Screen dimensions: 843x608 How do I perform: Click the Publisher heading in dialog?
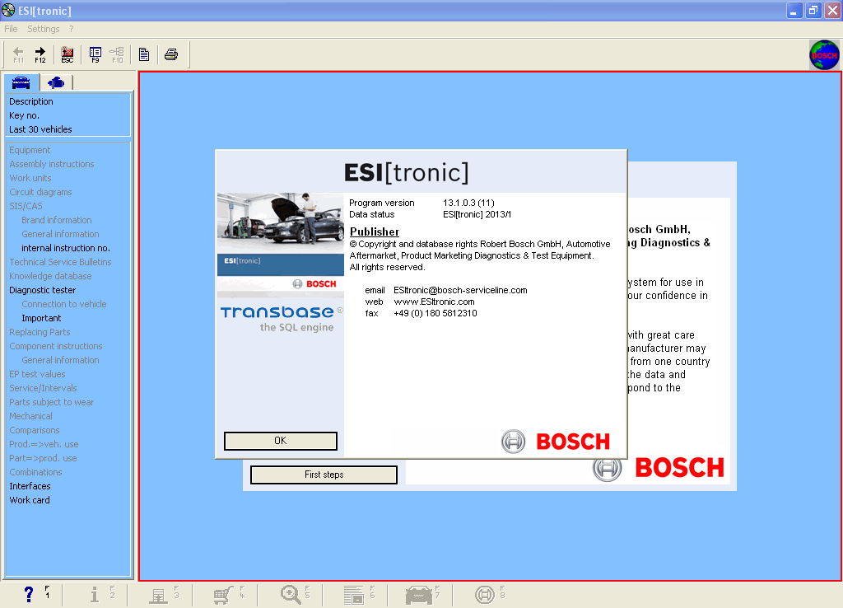click(x=375, y=232)
